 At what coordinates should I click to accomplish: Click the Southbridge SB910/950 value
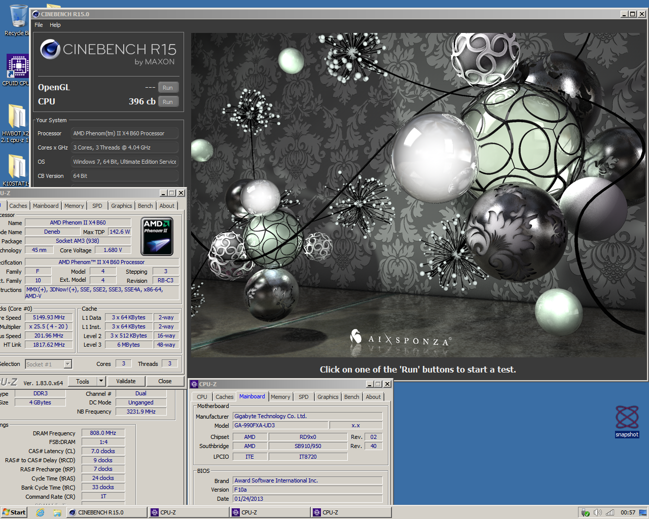[x=308, y=446]
